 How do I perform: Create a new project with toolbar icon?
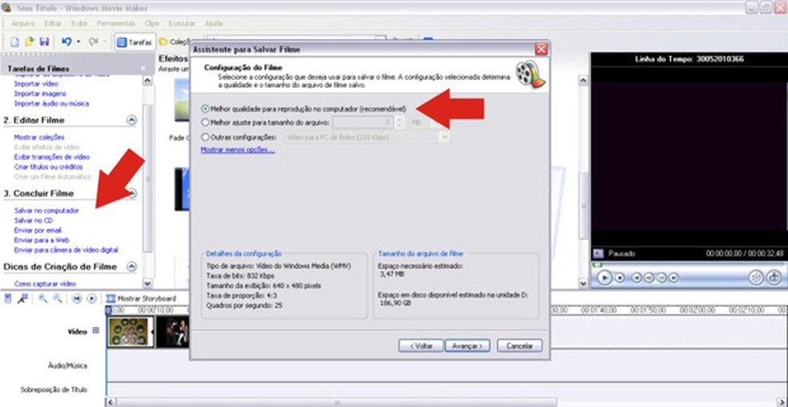coord(15,42)
